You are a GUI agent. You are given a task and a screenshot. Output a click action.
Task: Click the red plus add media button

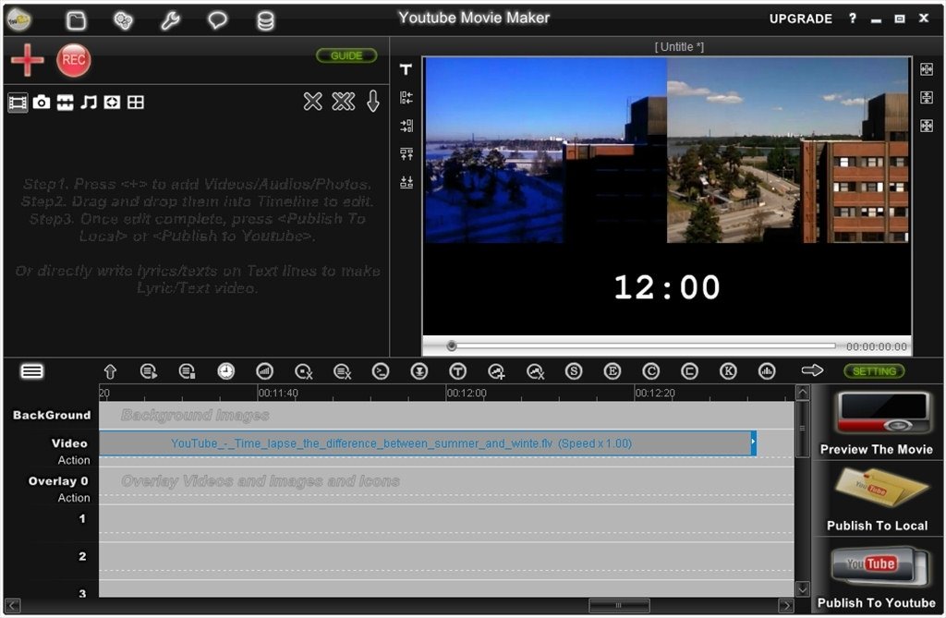(27, 60)
